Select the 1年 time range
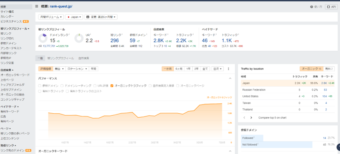Screen dimensions: 340x154 click(x=189, y=69)
